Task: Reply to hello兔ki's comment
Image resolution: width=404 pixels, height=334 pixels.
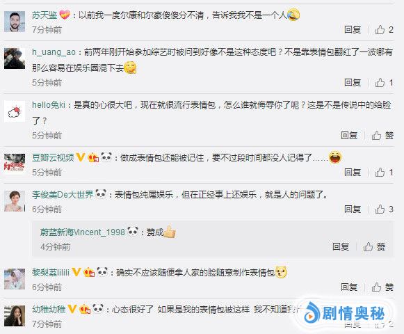Action: [349, 135]
